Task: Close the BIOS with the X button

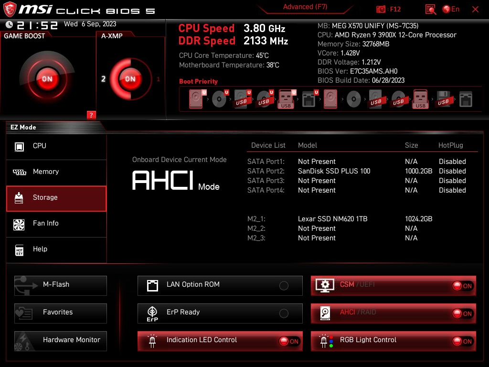Action: 475,10
